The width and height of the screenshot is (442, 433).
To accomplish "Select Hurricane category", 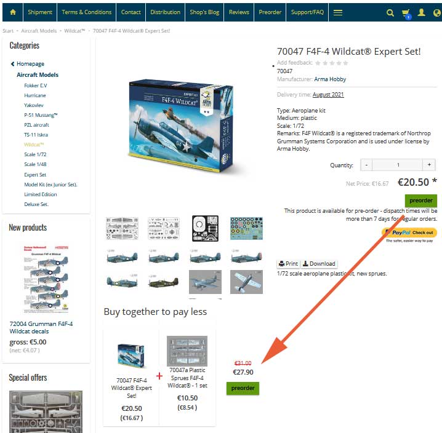I will coord(35,95).
